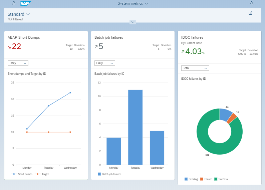
Task: Click green IDOC trend arrow icon
Action: point(183,52)
